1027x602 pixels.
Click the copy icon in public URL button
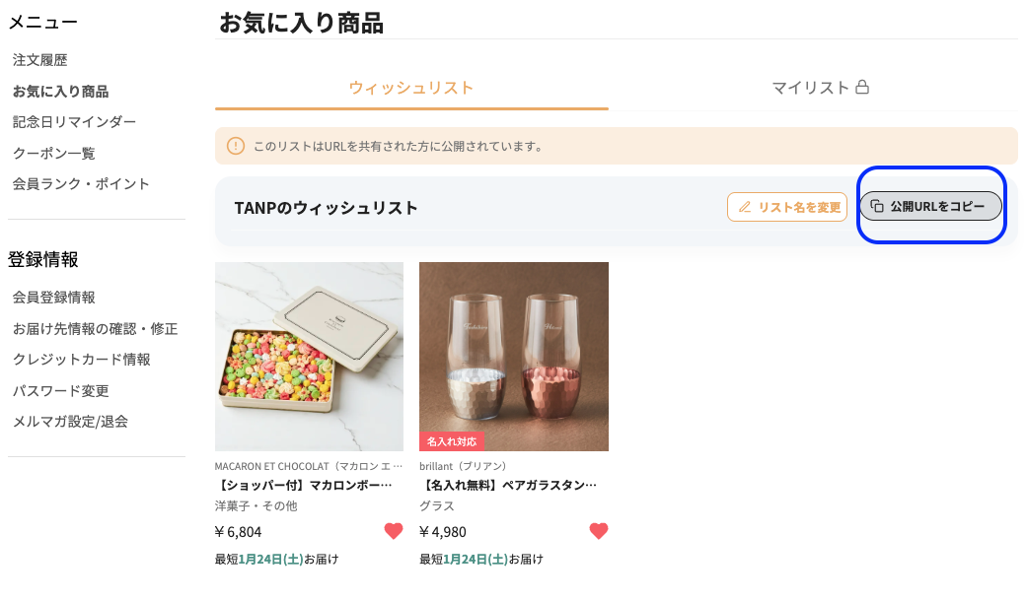coord(877,207)
